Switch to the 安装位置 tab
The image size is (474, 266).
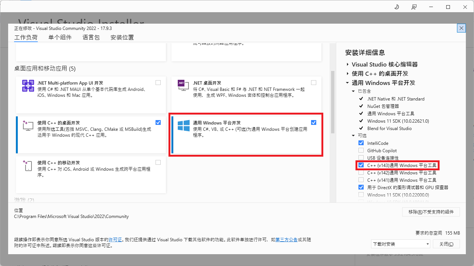click(x=122, y=37)
